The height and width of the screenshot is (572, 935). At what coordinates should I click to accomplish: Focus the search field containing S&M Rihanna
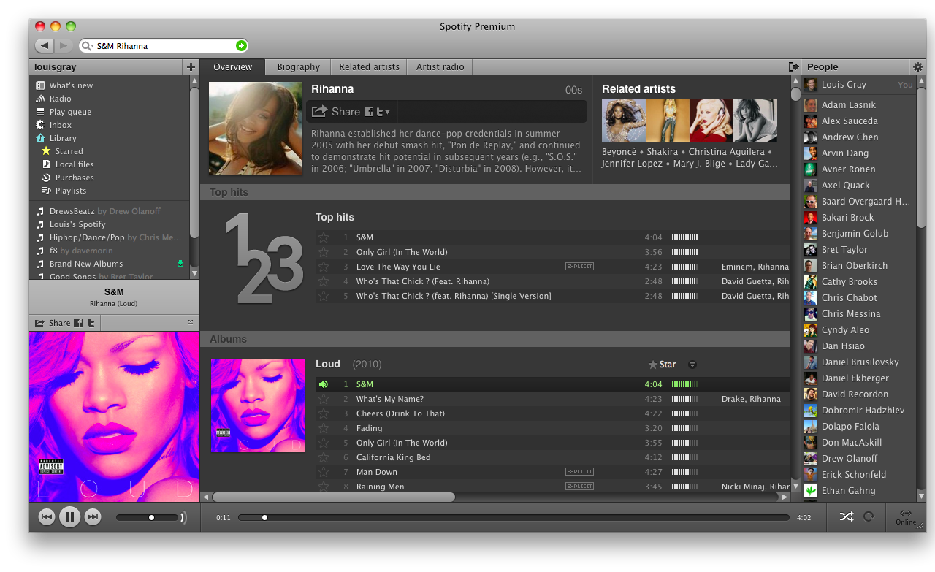(164, 46)
